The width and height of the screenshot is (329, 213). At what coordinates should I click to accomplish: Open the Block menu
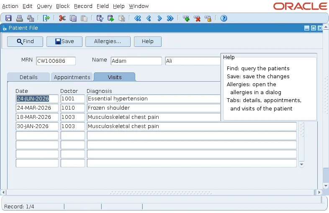tap(63, 6)
